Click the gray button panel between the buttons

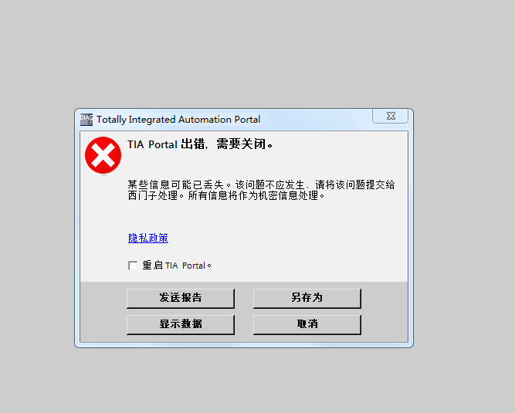click(244, 311)
